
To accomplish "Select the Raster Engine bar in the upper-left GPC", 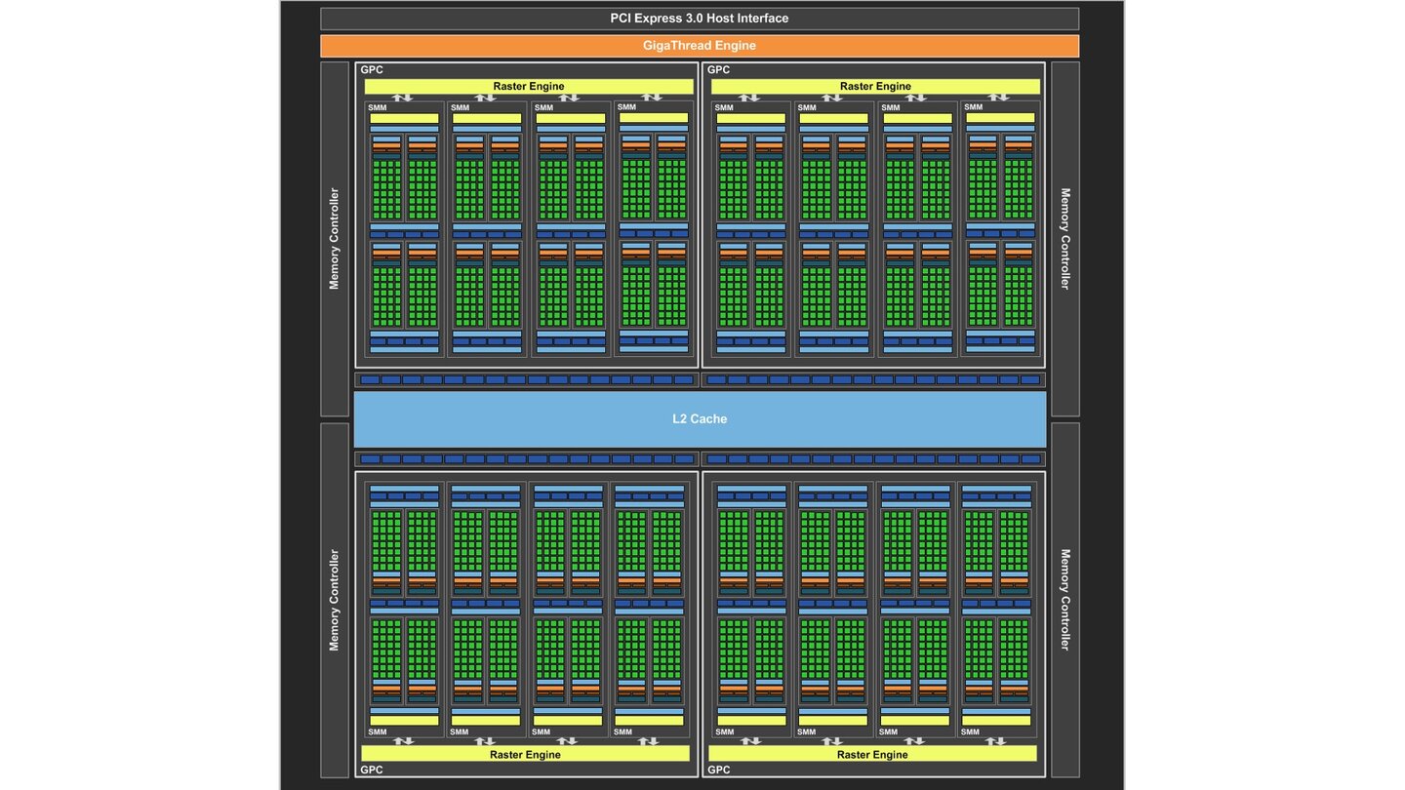I will point(529,87).
